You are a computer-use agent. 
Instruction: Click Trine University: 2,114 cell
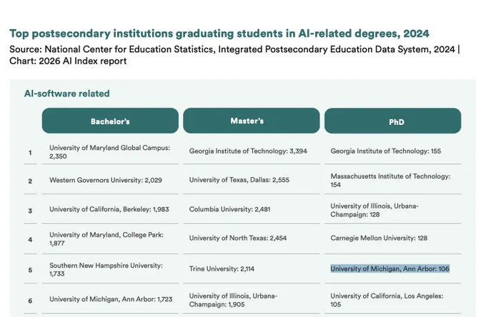(222, 268)
